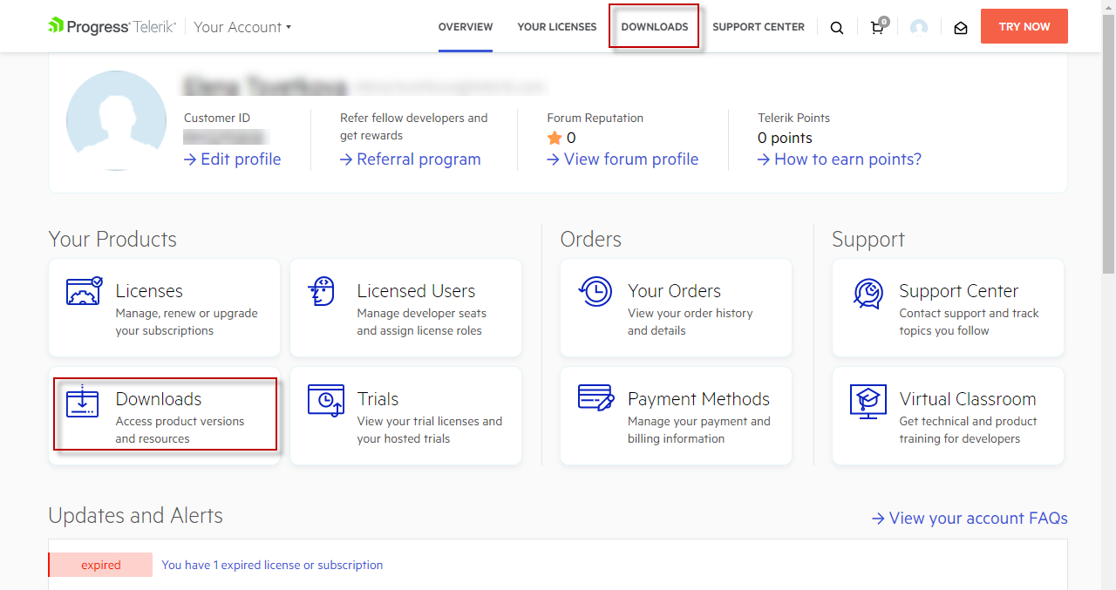This screenshot has height=590, width=1116.
Task: Open the Licensed Users card title
Action: [x=416, y=291]
